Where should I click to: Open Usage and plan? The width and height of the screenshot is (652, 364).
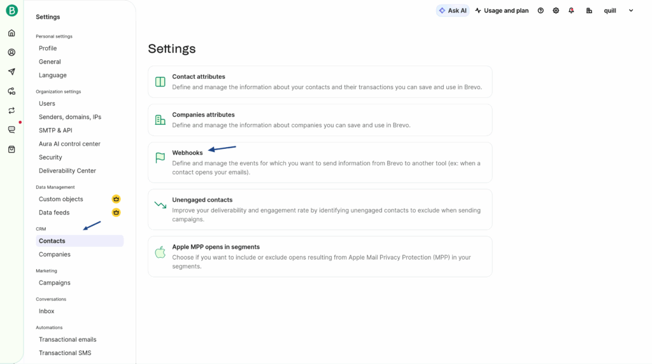502,11
